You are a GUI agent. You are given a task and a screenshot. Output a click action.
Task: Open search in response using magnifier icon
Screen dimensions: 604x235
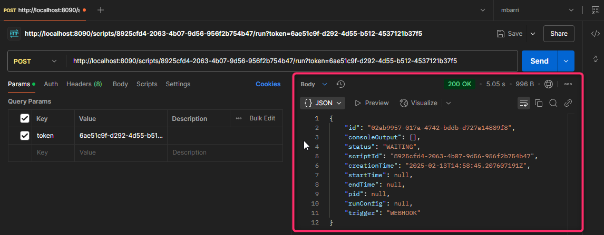[553, 103]
